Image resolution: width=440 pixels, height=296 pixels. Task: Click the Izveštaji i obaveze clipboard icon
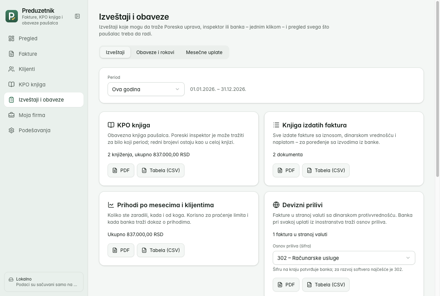[11, 100]
